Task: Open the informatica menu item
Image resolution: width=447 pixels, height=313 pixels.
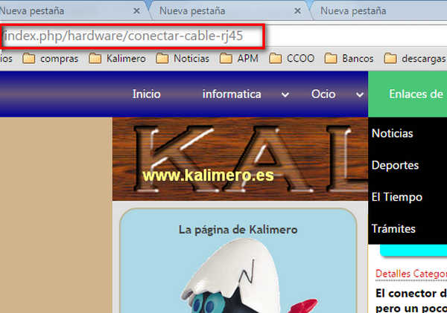Action: [x=232, y=94]
